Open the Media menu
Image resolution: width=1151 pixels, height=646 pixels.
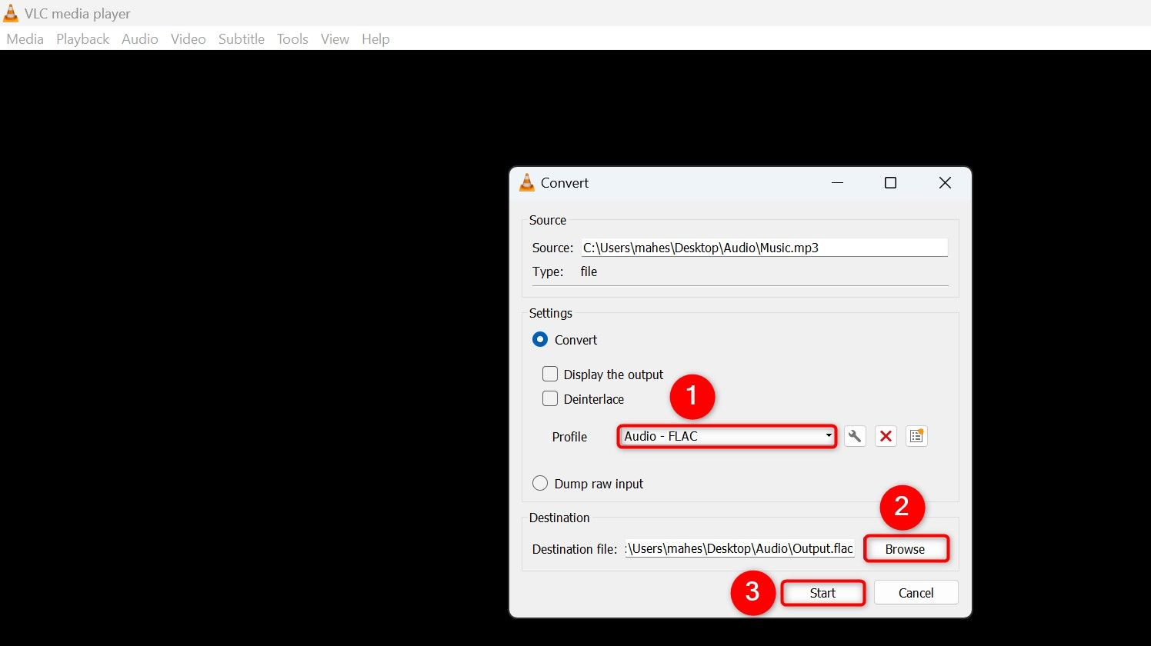pyautogui.click(x=25, y=39)
